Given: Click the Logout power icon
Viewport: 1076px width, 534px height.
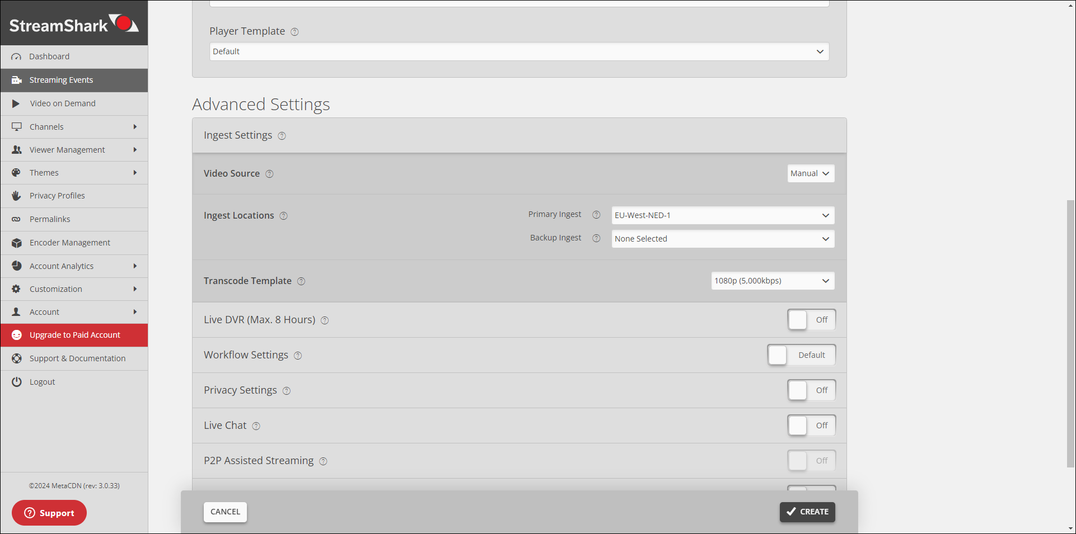Looking at the screenshot, I should tap(16, 382).
